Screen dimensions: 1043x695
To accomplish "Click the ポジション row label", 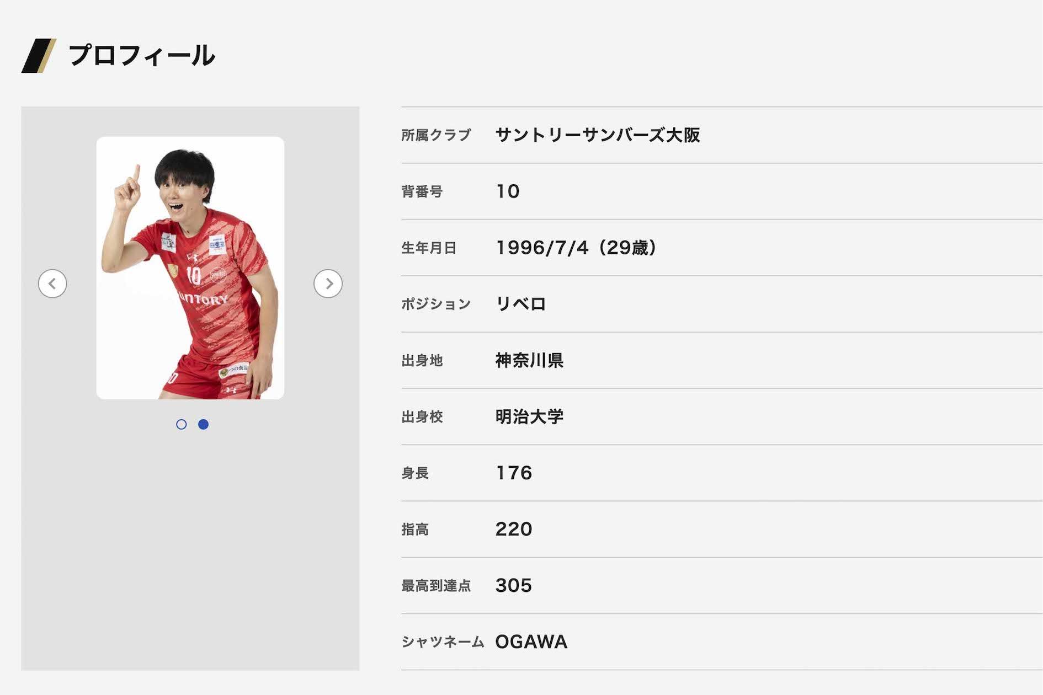I will 436,304.
